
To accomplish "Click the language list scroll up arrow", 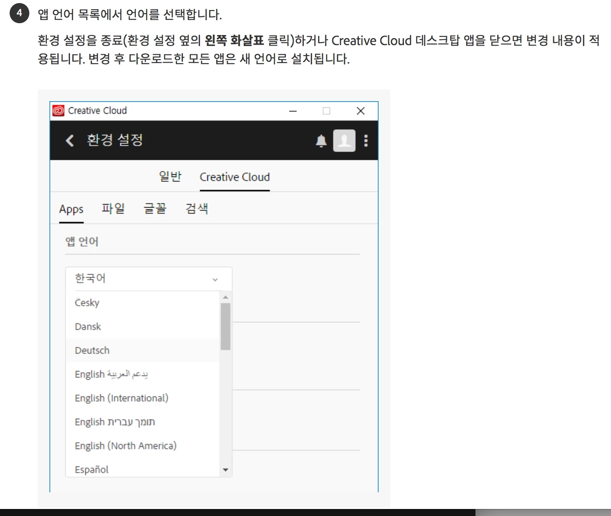I will [x=225, y=297].
